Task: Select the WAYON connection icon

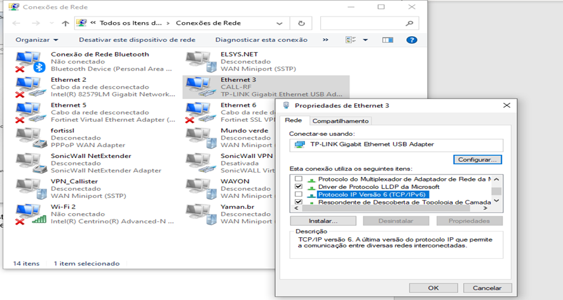Action: pos(200,189)
